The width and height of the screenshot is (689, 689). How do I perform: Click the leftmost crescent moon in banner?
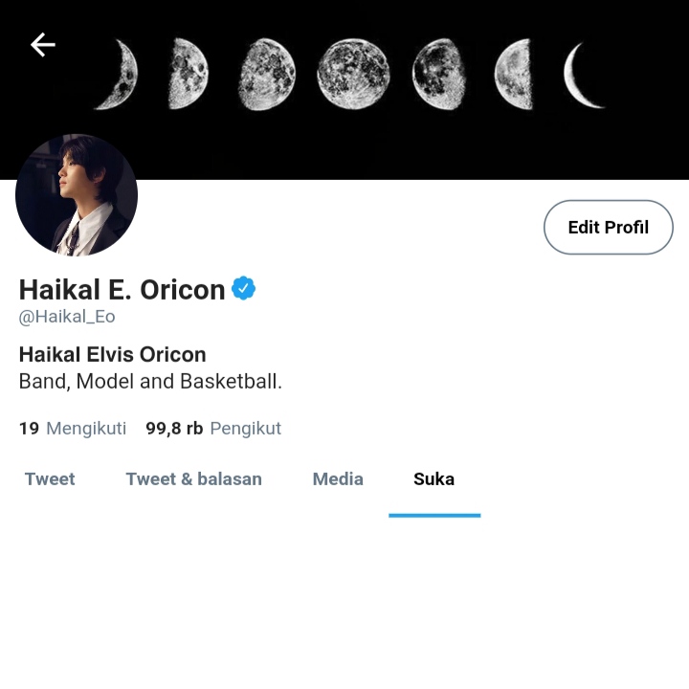click(x=118, y=74)
